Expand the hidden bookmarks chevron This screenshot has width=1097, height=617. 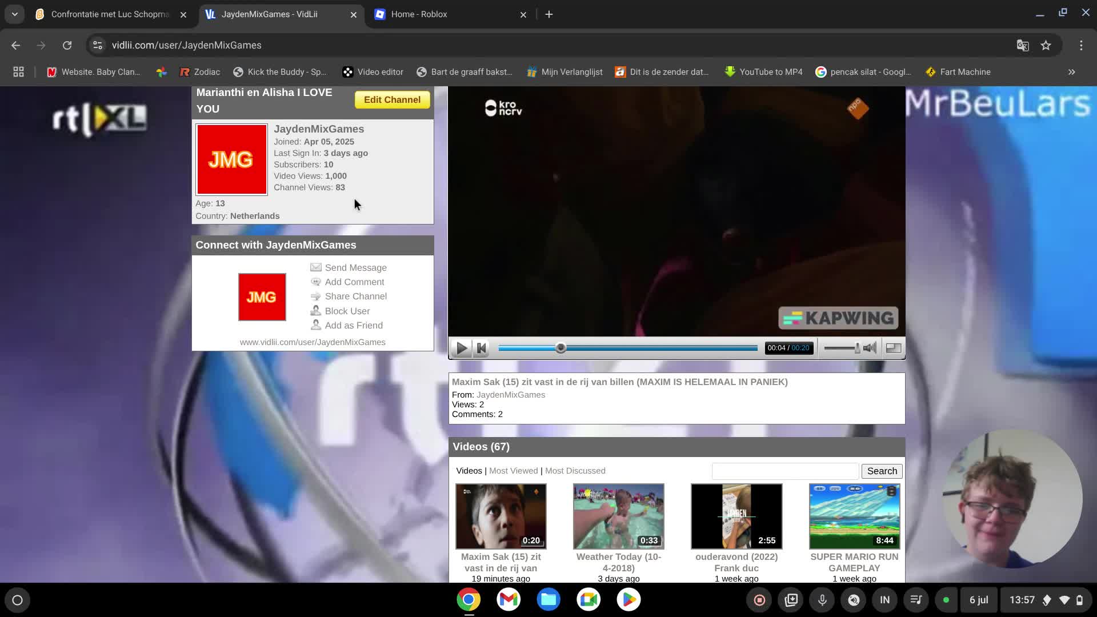1071,72
